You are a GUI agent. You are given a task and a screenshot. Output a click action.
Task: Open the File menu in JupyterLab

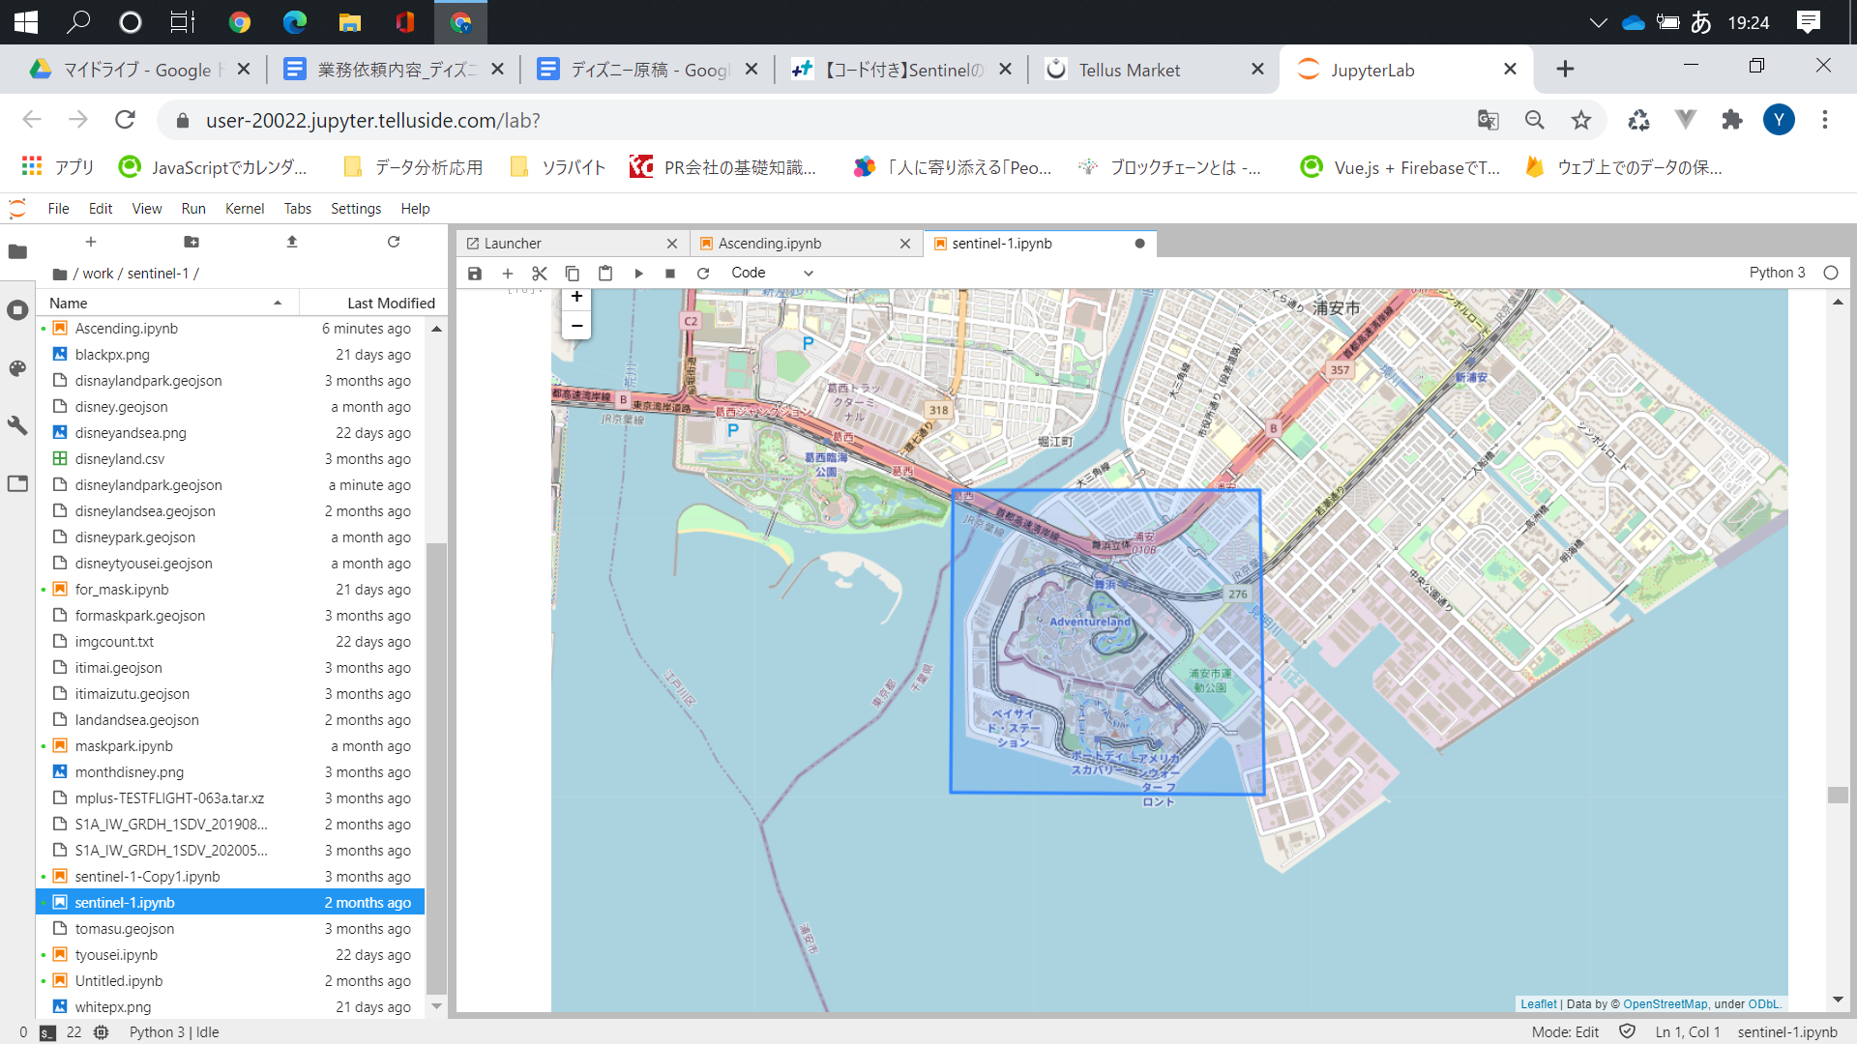tap(58, 209)
